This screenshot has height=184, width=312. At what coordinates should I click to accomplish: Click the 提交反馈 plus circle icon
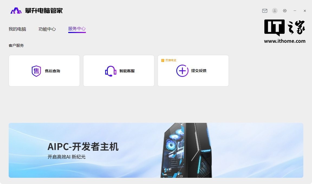click(x=182, y=71)
